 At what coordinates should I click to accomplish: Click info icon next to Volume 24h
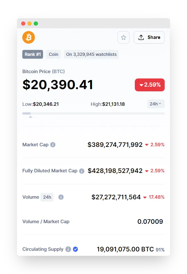pyautogui.click(x=61, y=197)
